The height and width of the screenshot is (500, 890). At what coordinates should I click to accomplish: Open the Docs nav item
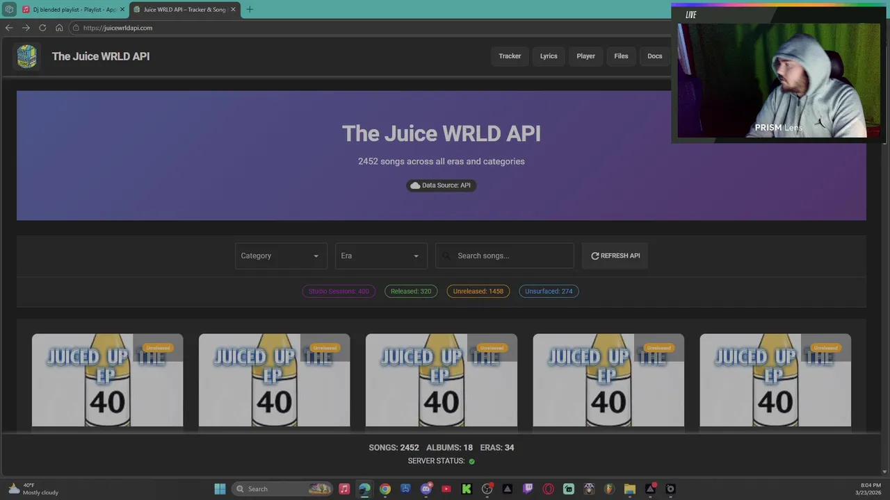tap(655, 56)
